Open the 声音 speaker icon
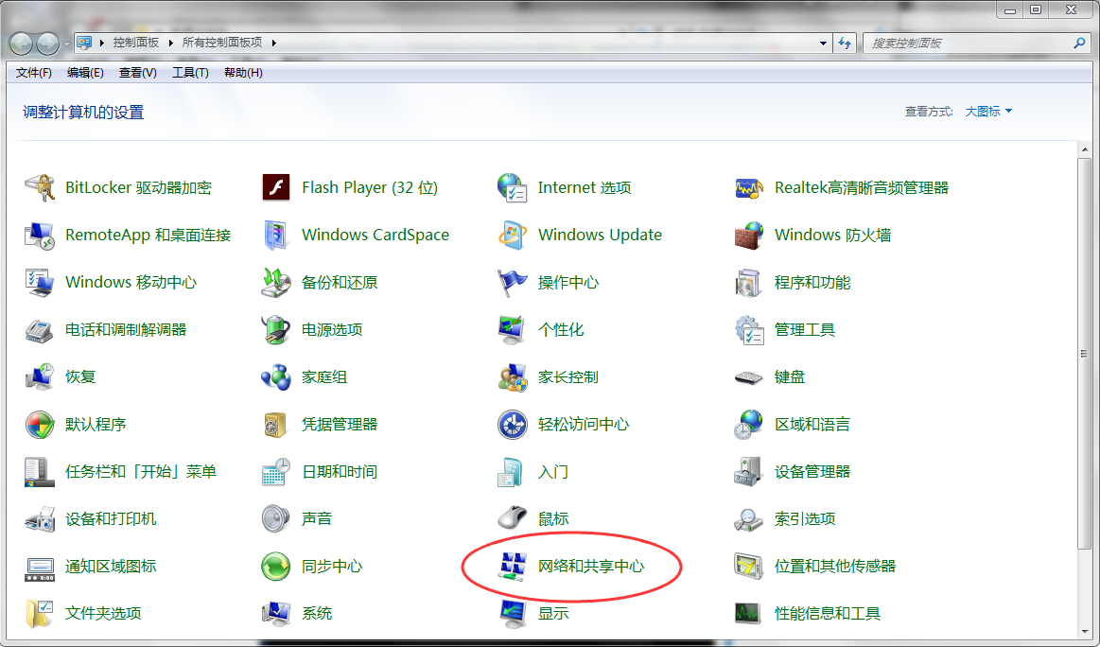This screenshot has width=1100, height=647. 276,519
